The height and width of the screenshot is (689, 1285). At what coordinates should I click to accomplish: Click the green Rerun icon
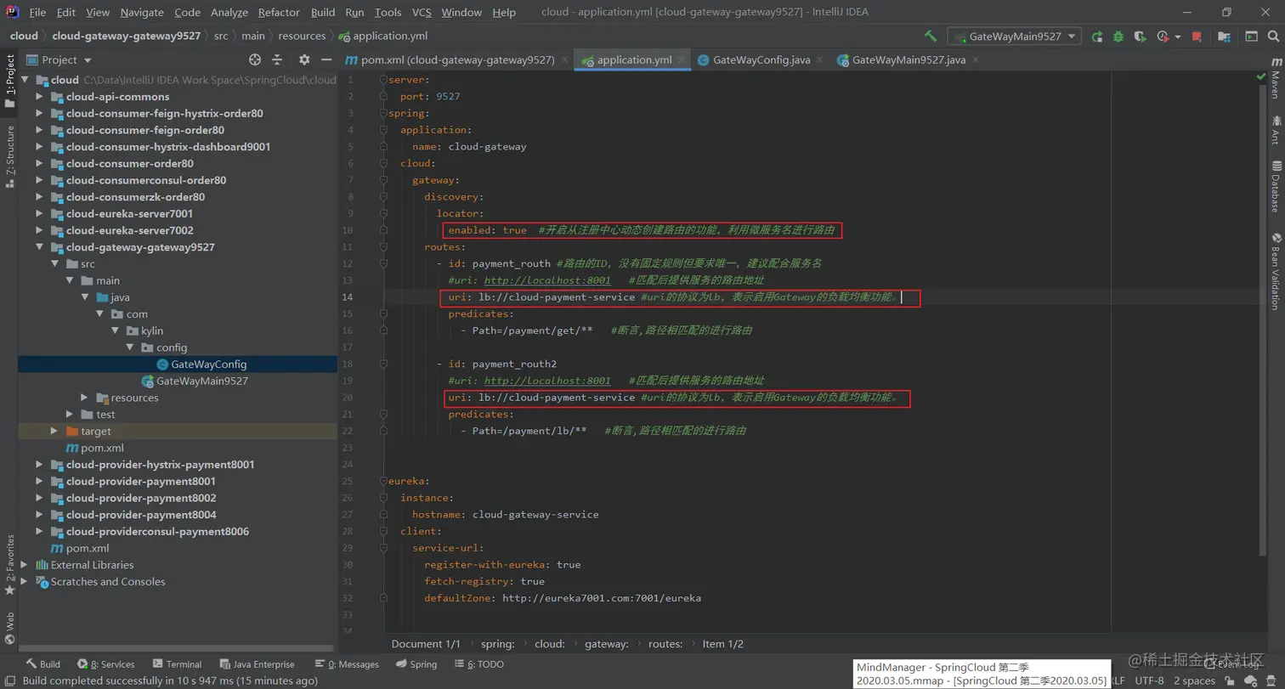pyautogui.click(x=1097, y=37)
